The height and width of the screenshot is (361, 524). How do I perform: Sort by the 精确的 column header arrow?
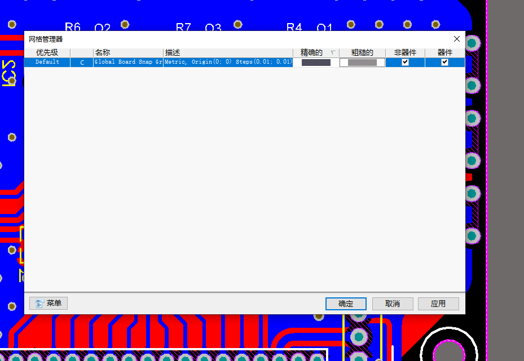[333, 53]
